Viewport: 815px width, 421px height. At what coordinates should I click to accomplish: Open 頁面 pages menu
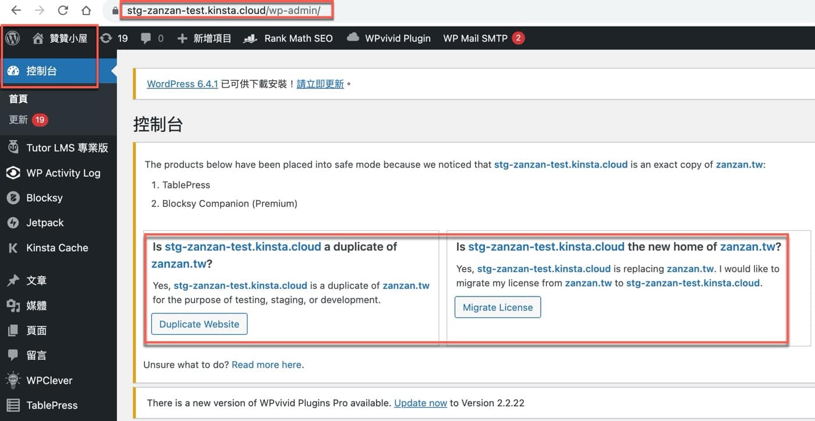click(58, 330)
